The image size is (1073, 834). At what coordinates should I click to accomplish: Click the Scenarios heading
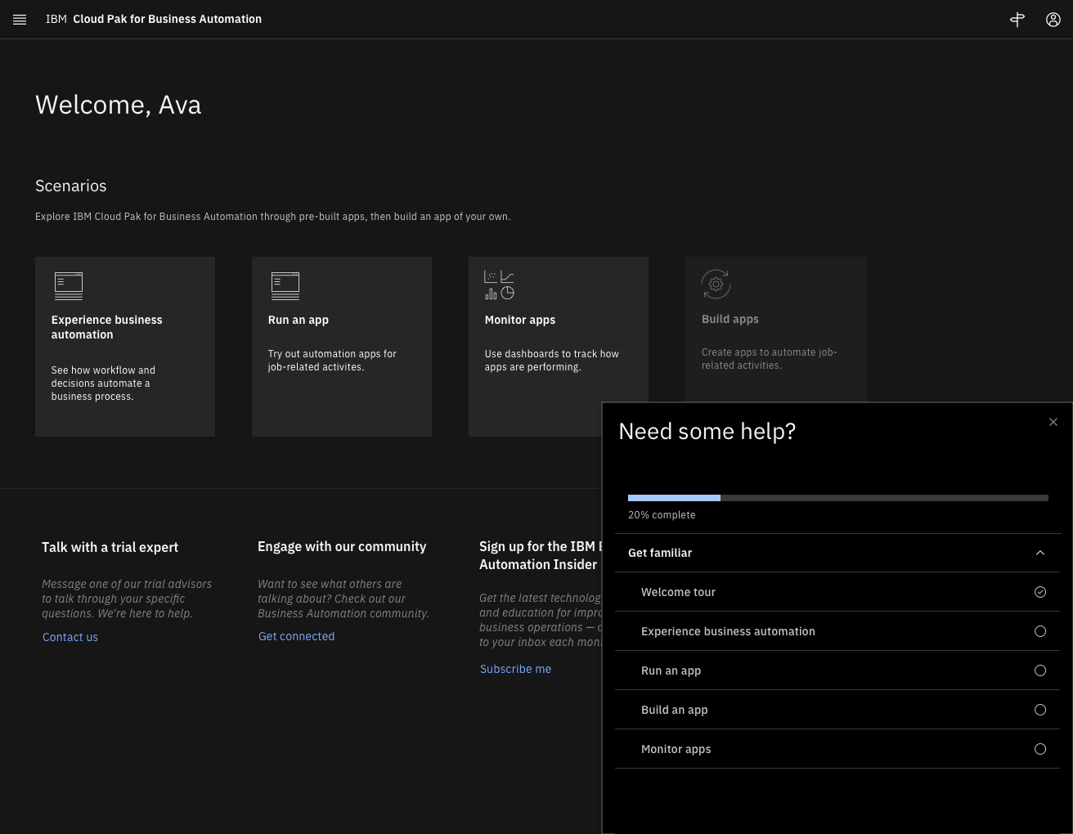click(x=71, y=186)
